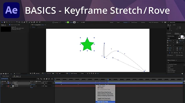Open the Graph Editor button
The height and width of the screenshot is (103, 185).
tap(52, 79)
